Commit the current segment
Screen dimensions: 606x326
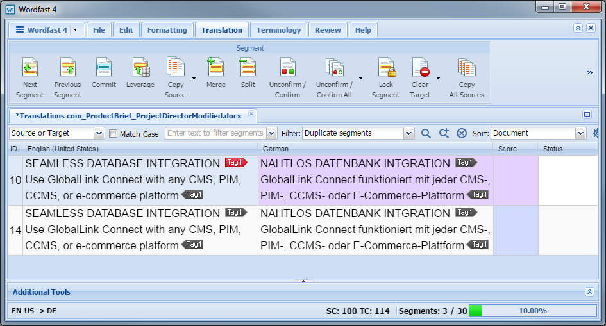(x=104, y=77)
